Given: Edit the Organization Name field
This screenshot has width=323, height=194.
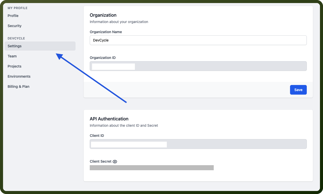Looking at the screenshot, I should 198,40.
